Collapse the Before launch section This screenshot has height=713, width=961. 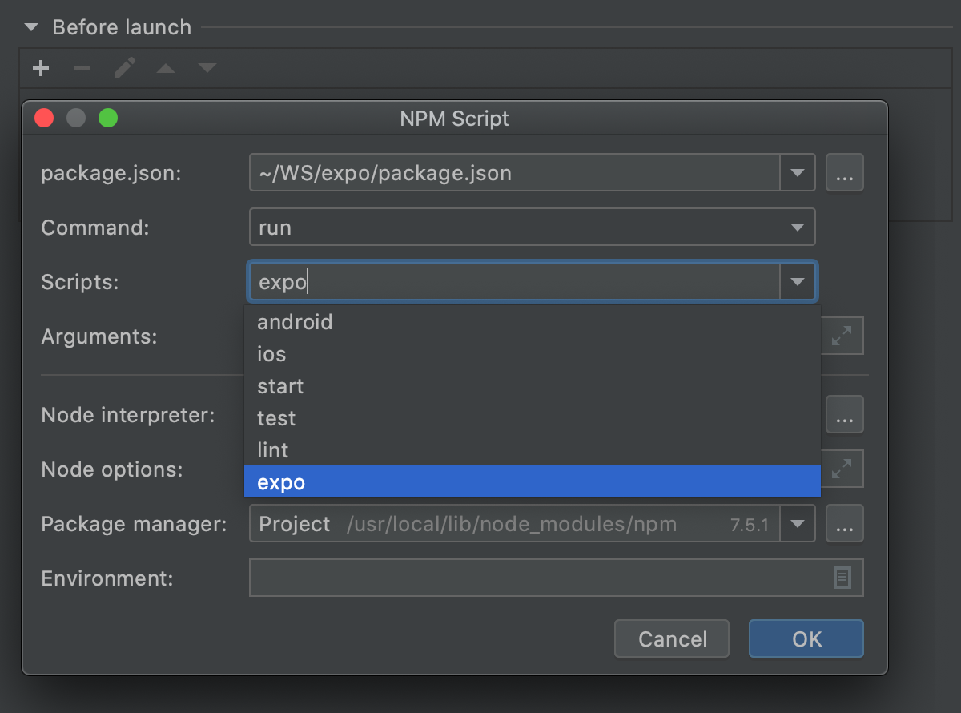[30, 26]
